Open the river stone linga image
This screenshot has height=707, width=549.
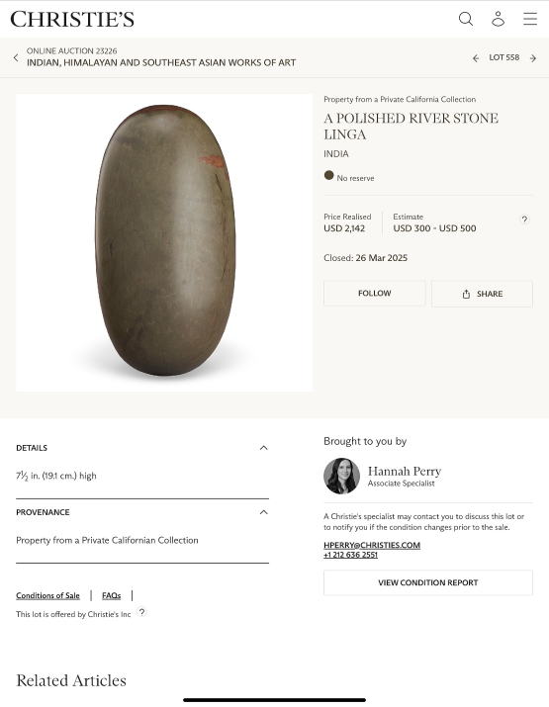coord(164,242)
